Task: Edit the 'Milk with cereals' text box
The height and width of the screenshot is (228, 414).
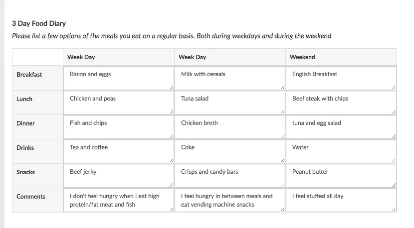Action: 229,79
